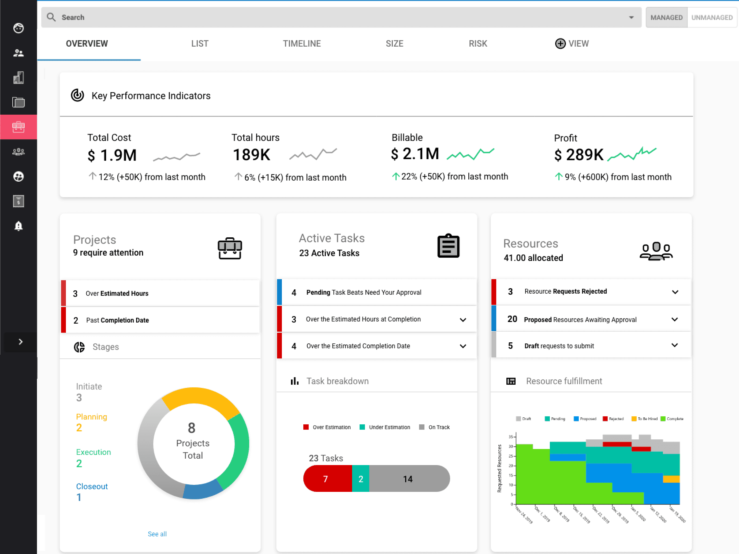Open the notifications bell in sidebar
Screen dimensions: 739x554
click(x=18, y=226)
